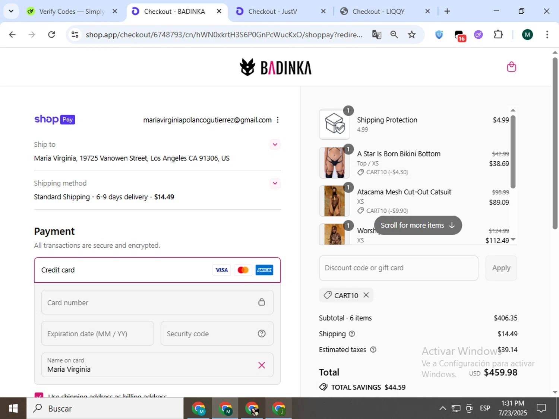
Task: Open the last Chrome taskbar icon
Action: [278, 408]
